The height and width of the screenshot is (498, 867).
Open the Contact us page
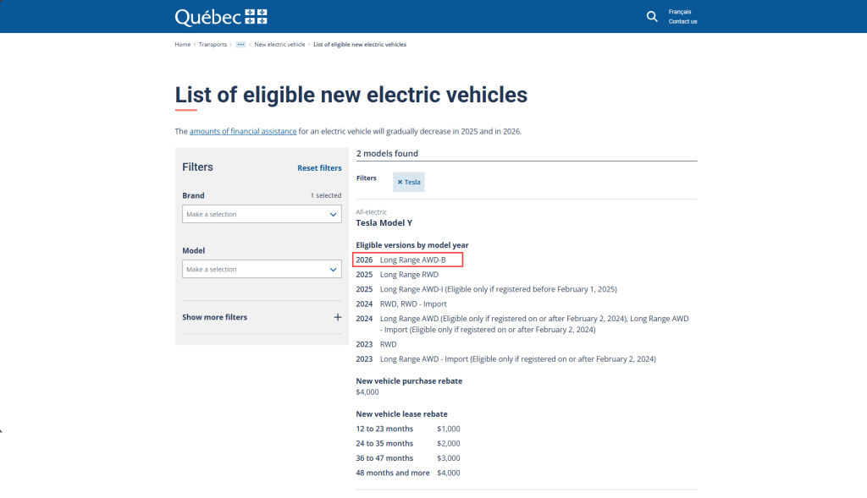coord(682,22)
